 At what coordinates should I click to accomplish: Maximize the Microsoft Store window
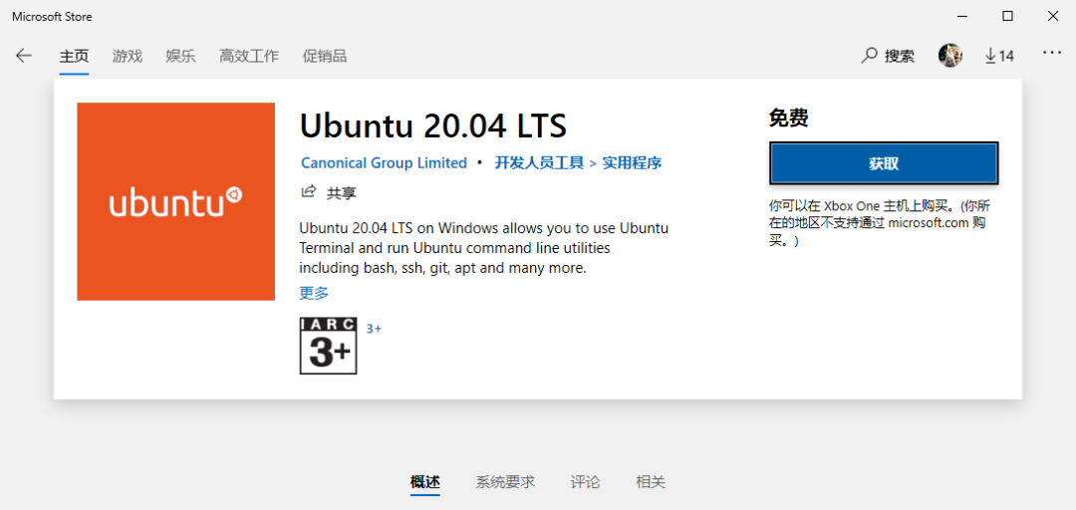coord(1007,17)
